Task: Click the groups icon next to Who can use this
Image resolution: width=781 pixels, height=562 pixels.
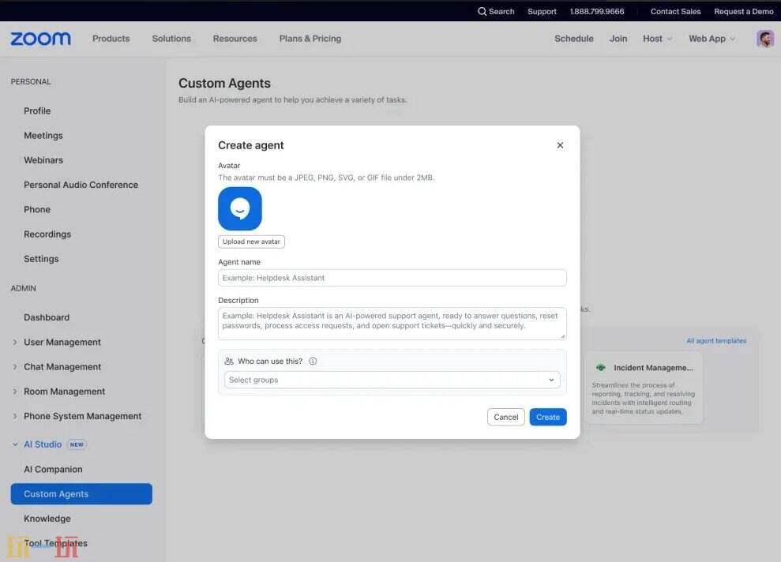Action: (x=230, y=361)
